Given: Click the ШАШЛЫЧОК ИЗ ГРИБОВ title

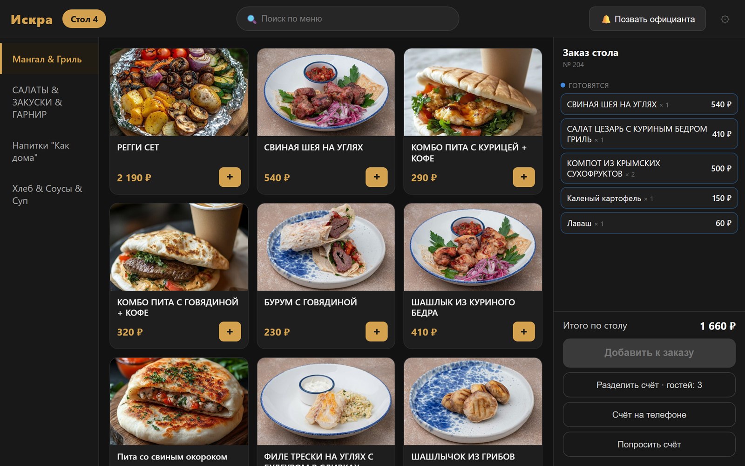Looking at the screenshot, I should (x=463, y=457).
